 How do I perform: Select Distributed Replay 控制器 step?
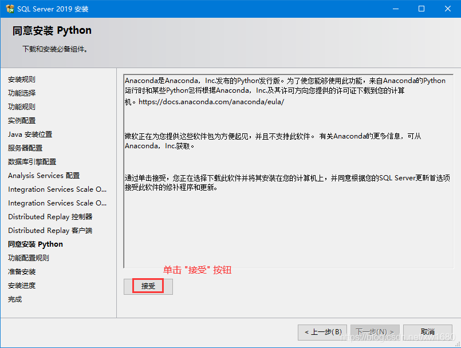click(x=50, y=217)
